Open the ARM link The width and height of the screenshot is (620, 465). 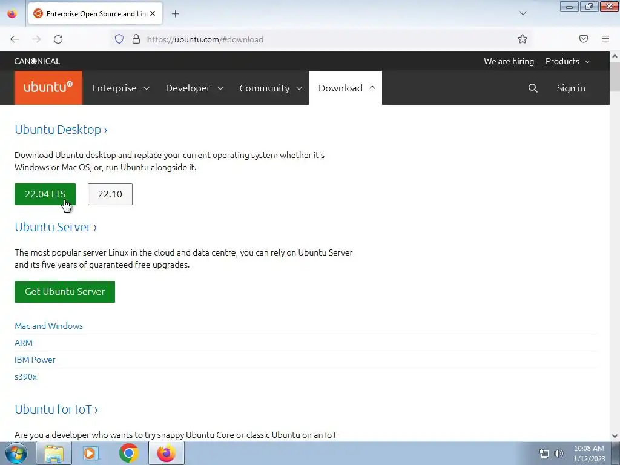point(24,343)
